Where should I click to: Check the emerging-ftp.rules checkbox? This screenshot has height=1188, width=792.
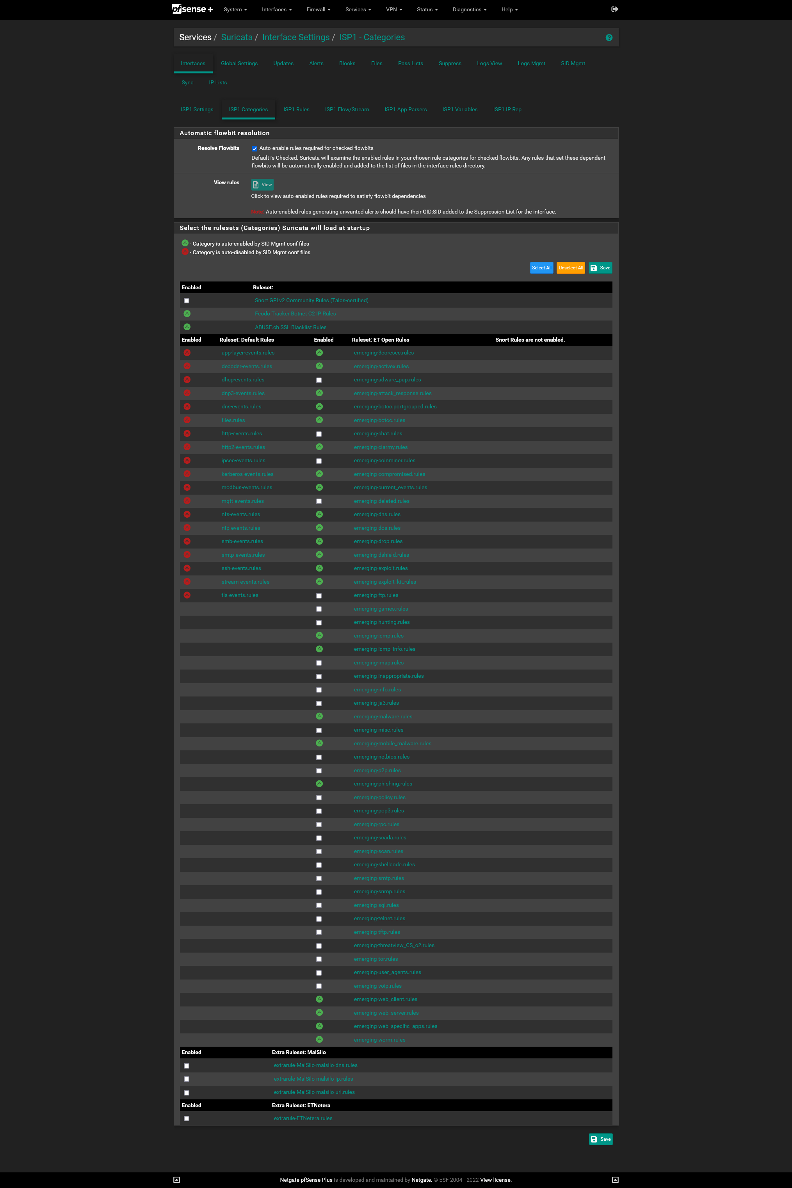tap(319, 595)
